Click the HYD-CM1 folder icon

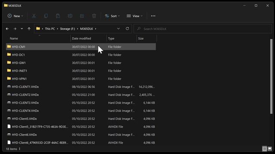pos(9,47)
